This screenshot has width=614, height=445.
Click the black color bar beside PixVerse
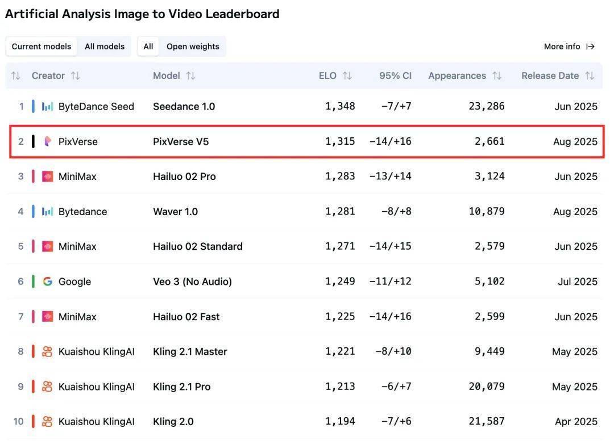(33, 141)
